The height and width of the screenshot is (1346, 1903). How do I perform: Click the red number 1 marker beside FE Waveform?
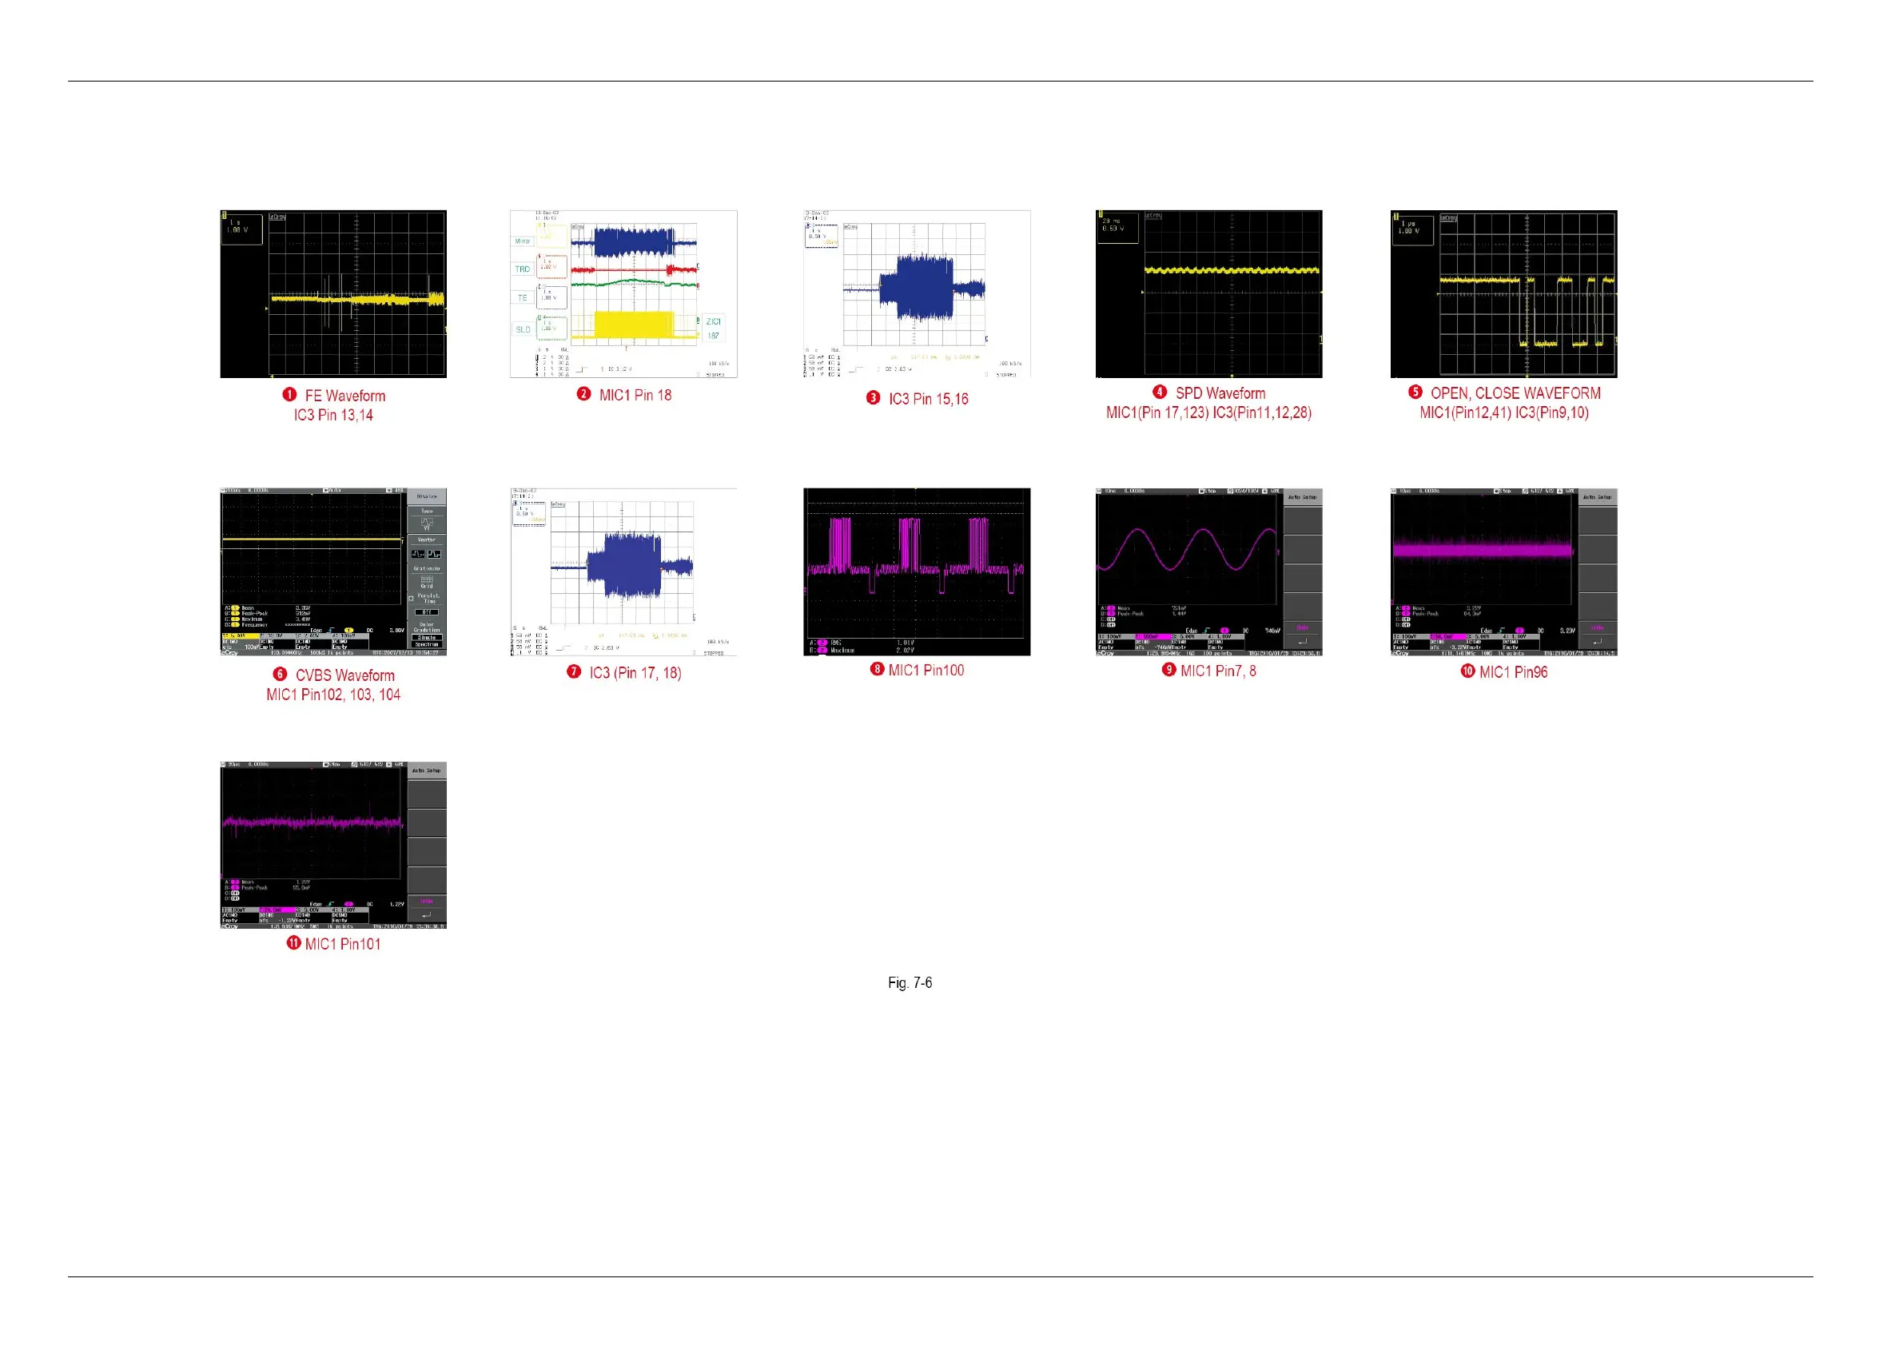[x=289, y=395]
